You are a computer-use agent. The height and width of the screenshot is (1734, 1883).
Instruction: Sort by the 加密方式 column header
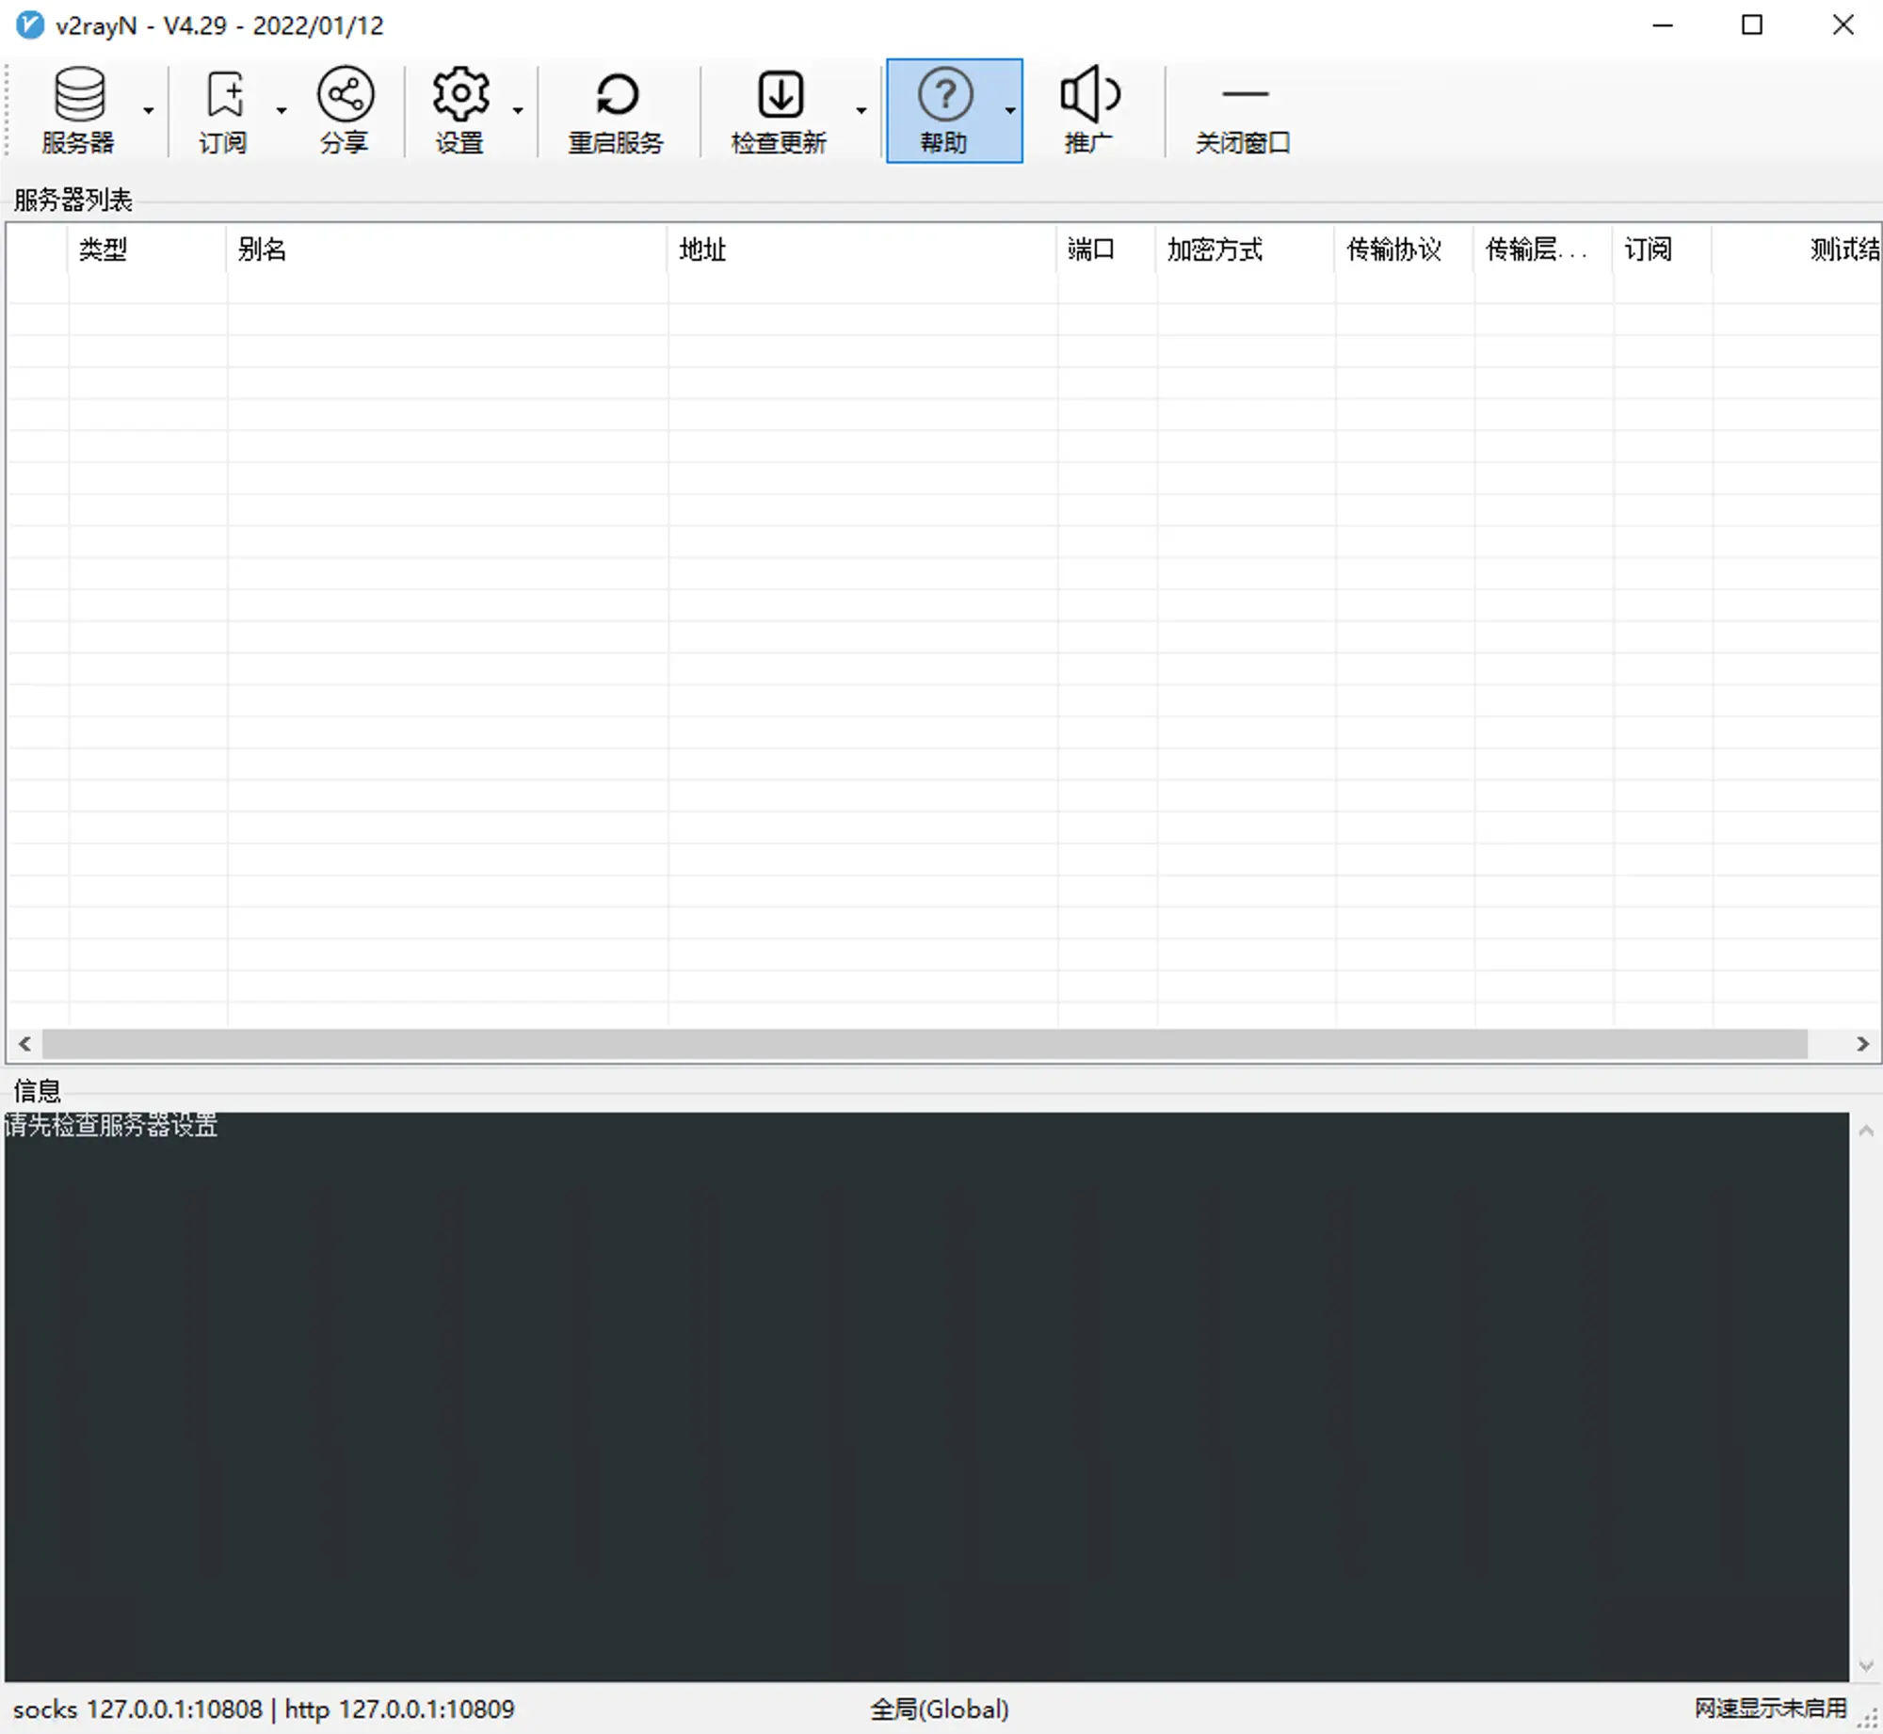1246,249
